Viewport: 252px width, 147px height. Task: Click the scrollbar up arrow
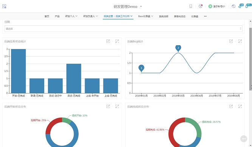[250, 21]
